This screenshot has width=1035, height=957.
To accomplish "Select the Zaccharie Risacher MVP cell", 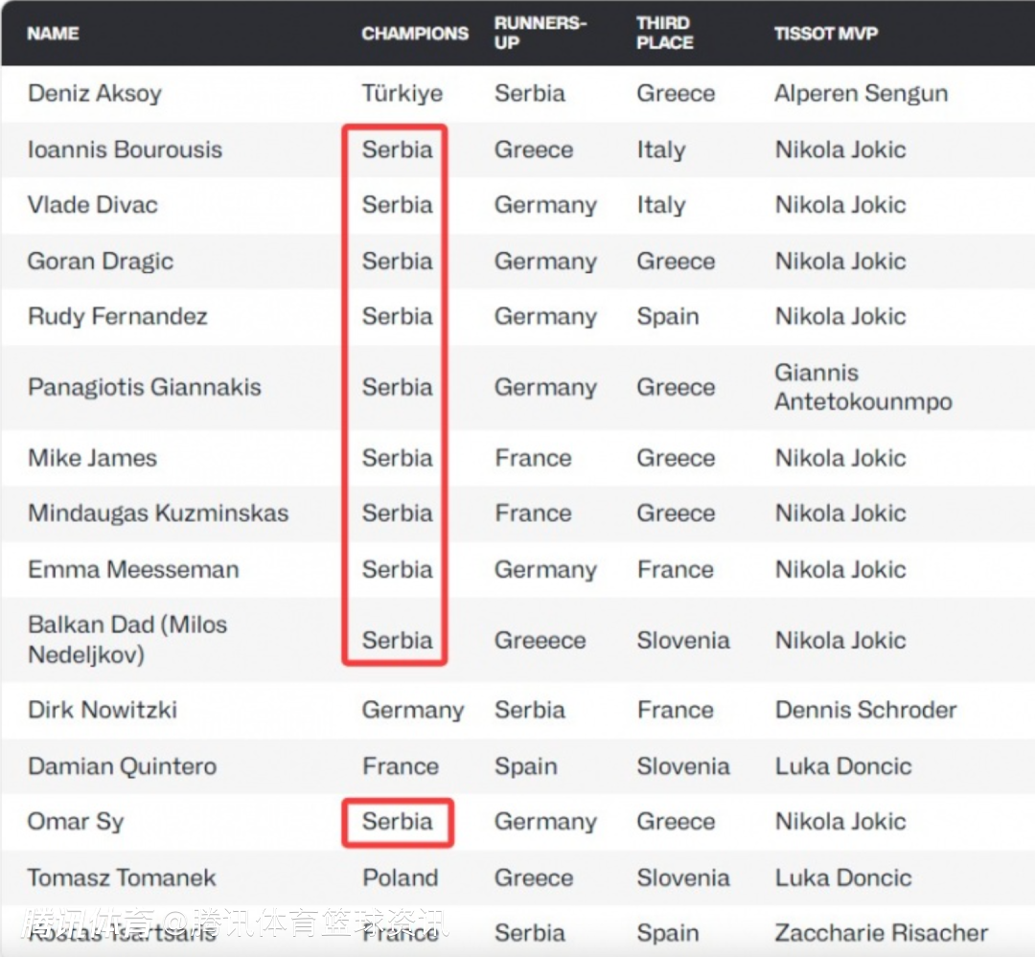I will (881, 933).
